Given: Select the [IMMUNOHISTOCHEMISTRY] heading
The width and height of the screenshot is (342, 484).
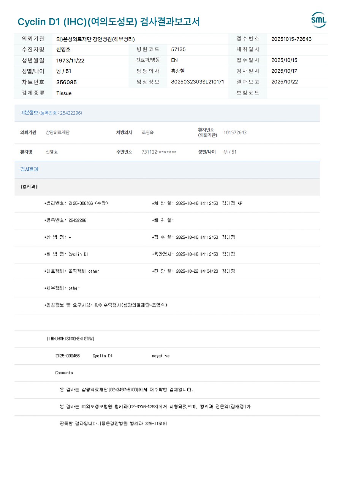Looking at the screenshot, I should pos(71,339).
